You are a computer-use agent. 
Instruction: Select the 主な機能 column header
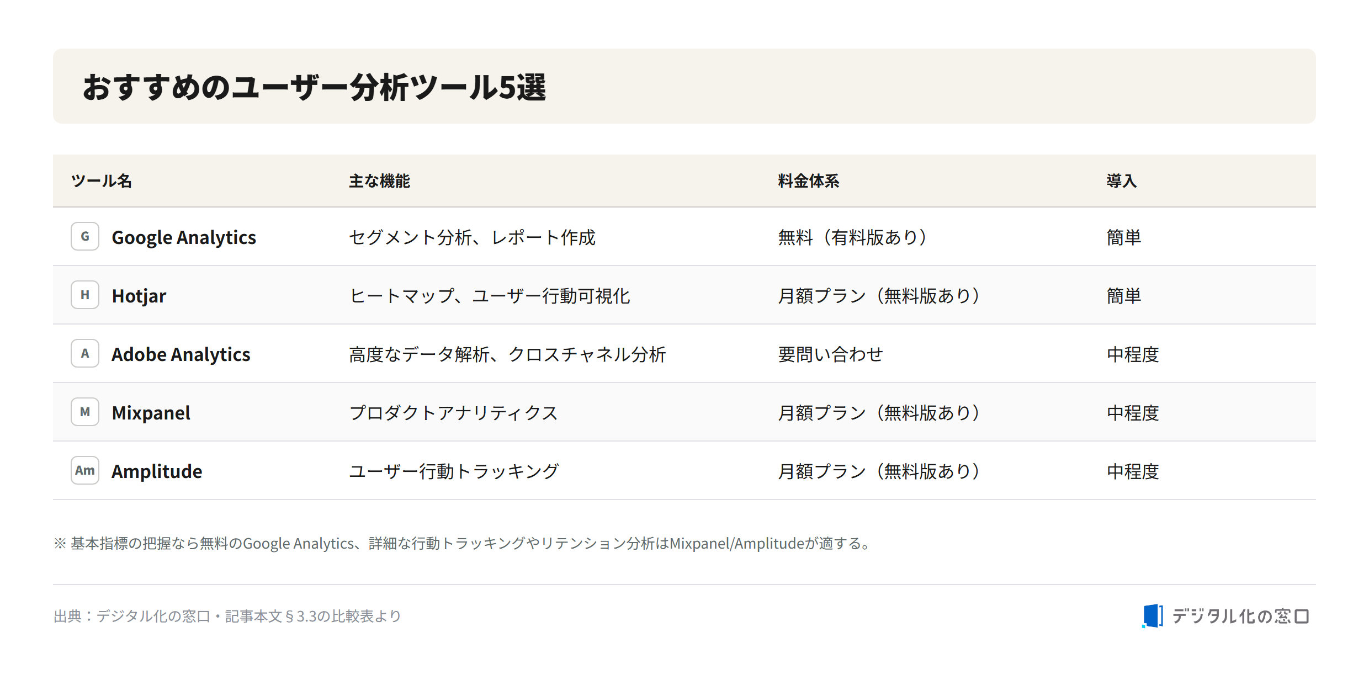(379, 181)
